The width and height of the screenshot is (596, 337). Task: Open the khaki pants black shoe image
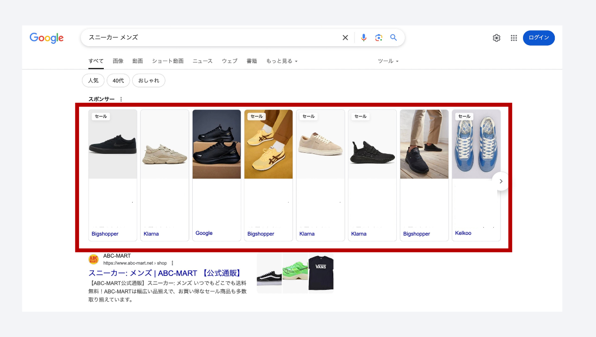[424, 144]
